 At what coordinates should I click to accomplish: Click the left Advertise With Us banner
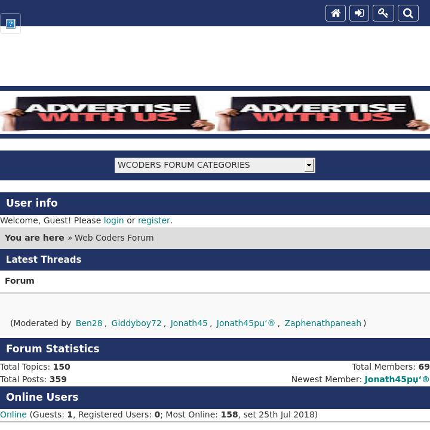pyautogui.click(x=107, y=113)
